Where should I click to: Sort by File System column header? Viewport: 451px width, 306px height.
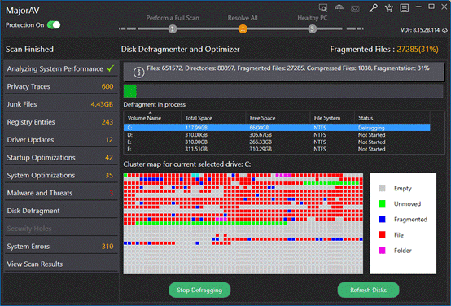(x=332, y=118)
